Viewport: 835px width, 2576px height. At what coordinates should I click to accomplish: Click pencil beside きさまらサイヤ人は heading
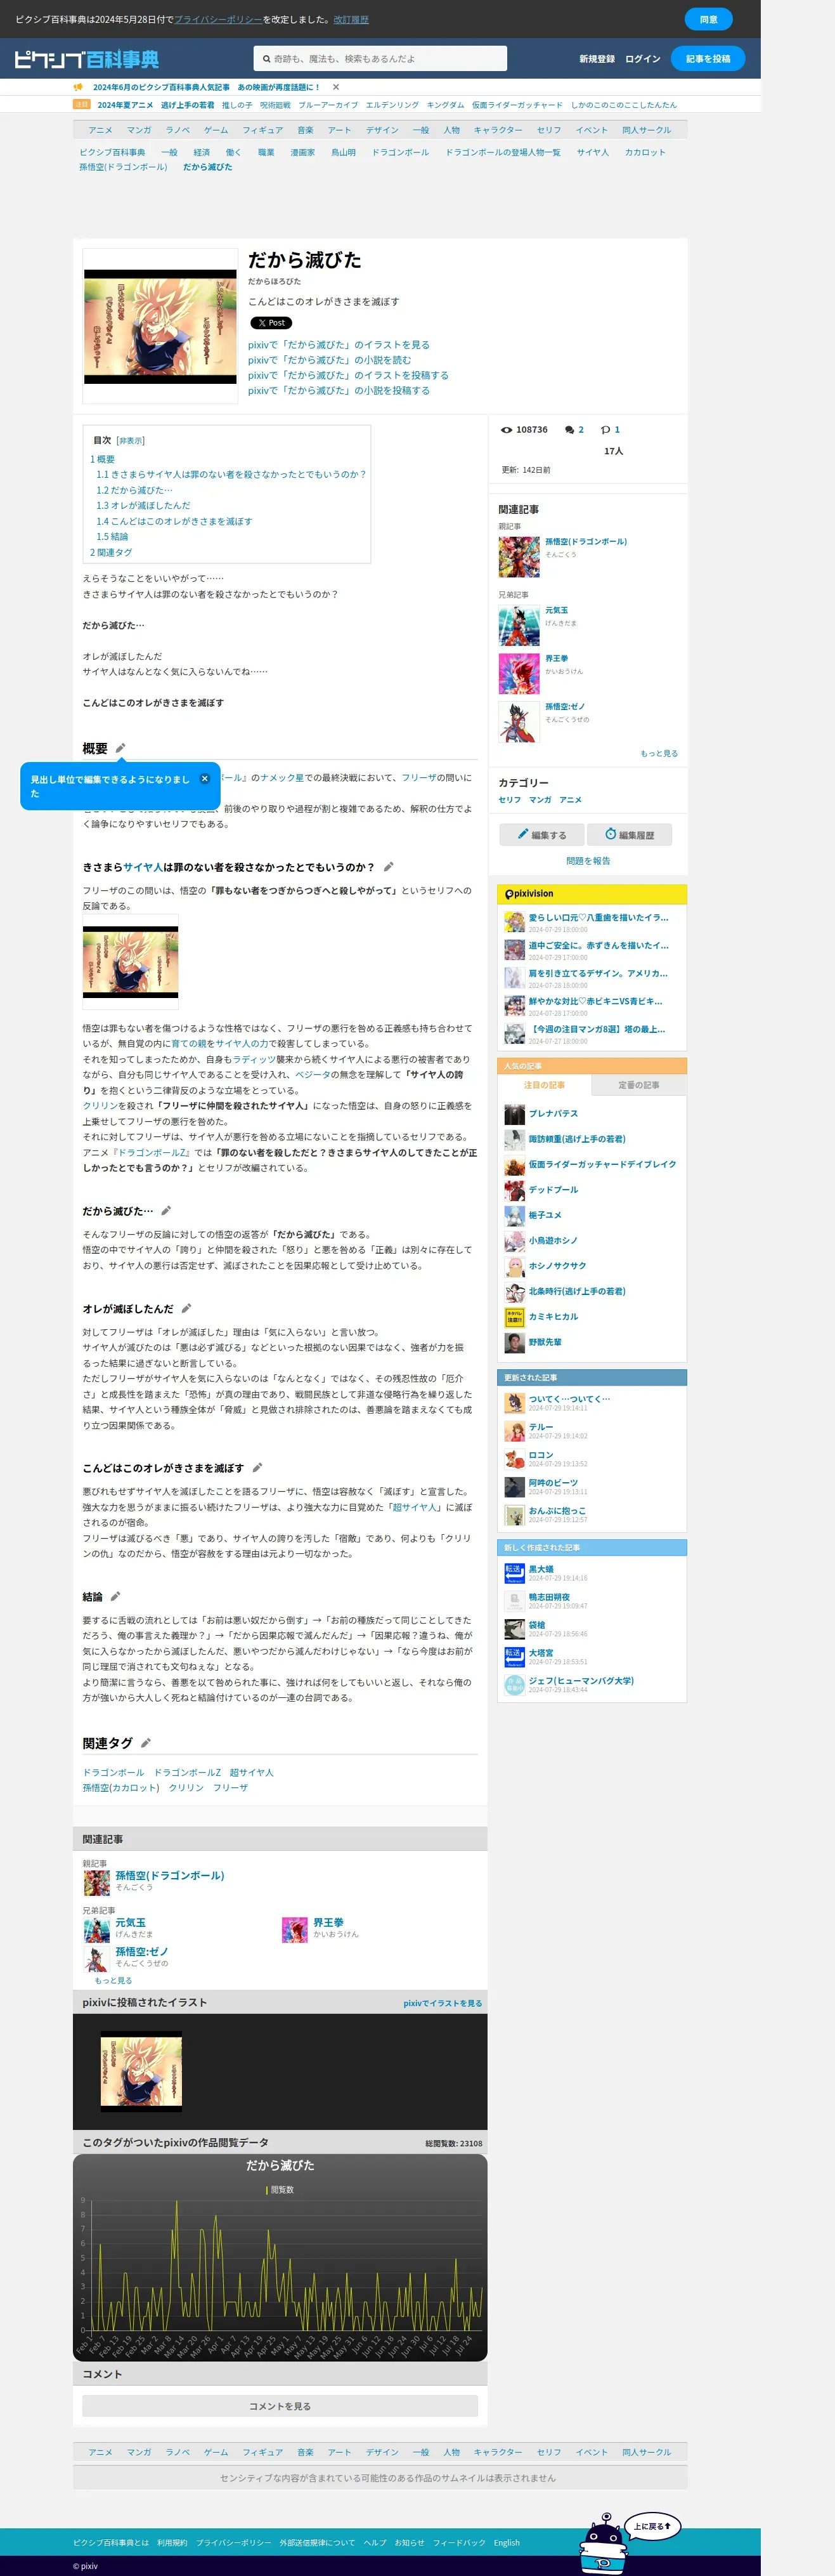tap(389, 867)
